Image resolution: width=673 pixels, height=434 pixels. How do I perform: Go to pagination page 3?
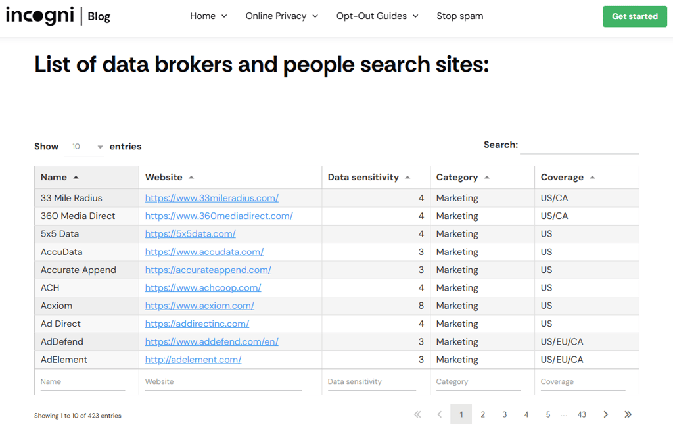[x=505, y=414]
